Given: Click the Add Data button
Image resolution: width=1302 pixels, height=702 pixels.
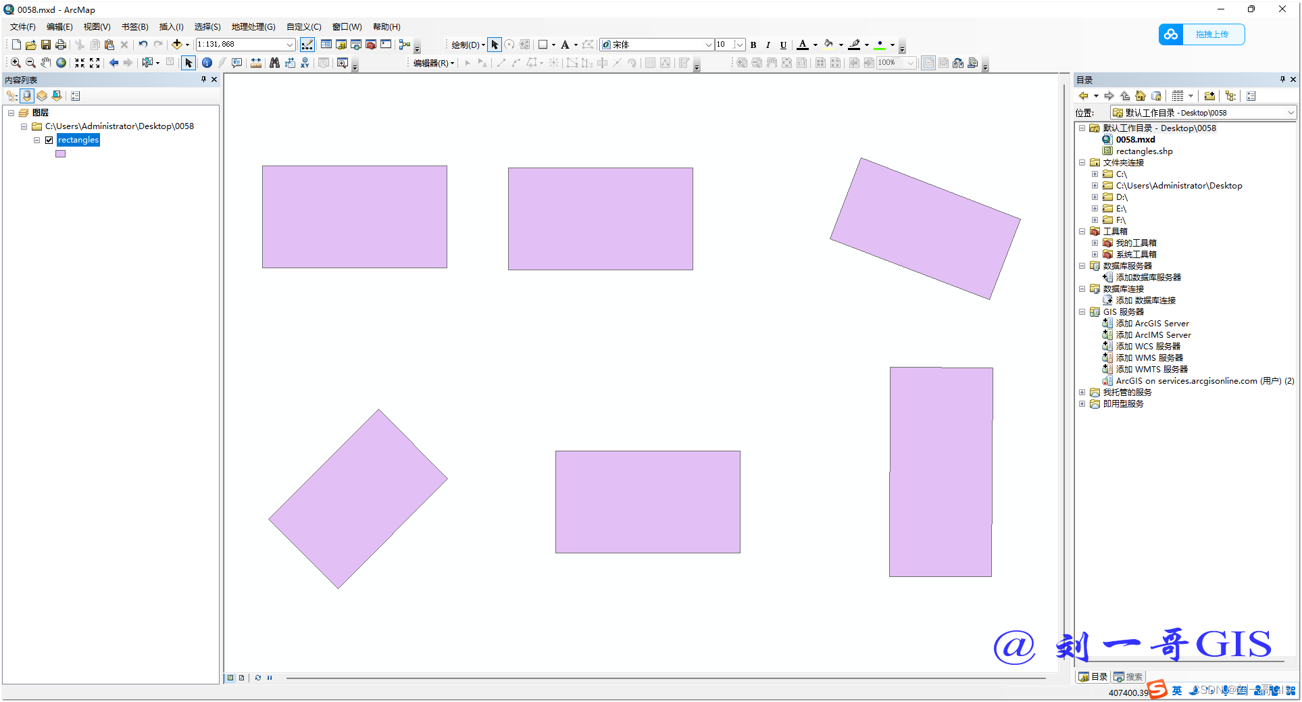Looking at the screenshot, I should click(x=176, y=45).
